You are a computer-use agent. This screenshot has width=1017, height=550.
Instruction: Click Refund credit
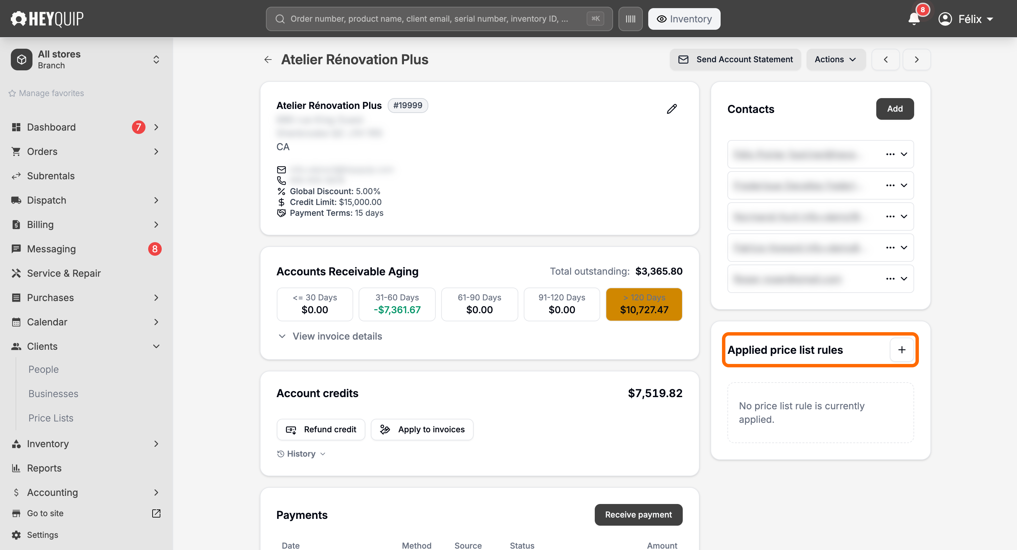[x=321, y=430]
